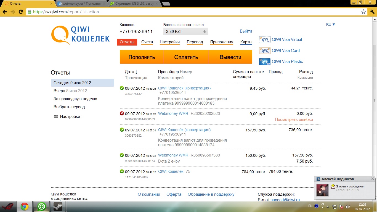Click Выбрать период in the sidebar
377x212 pixels.
pos(69,107)
